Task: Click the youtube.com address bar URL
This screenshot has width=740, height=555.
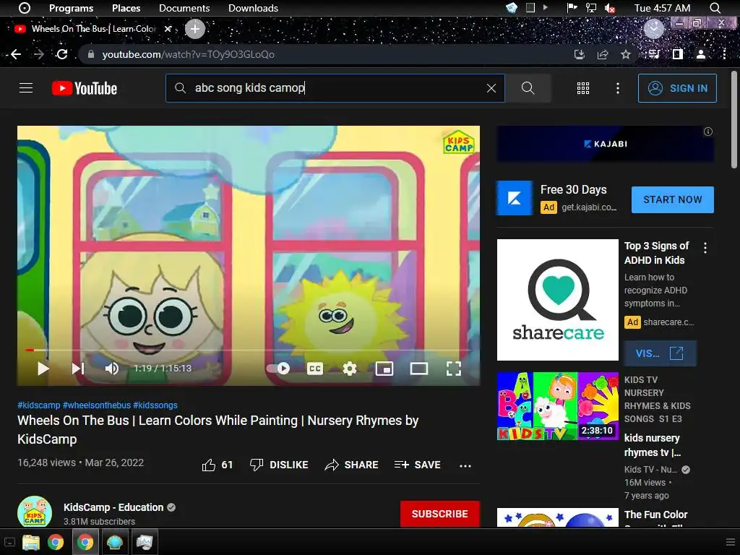Action: (189, 54)
